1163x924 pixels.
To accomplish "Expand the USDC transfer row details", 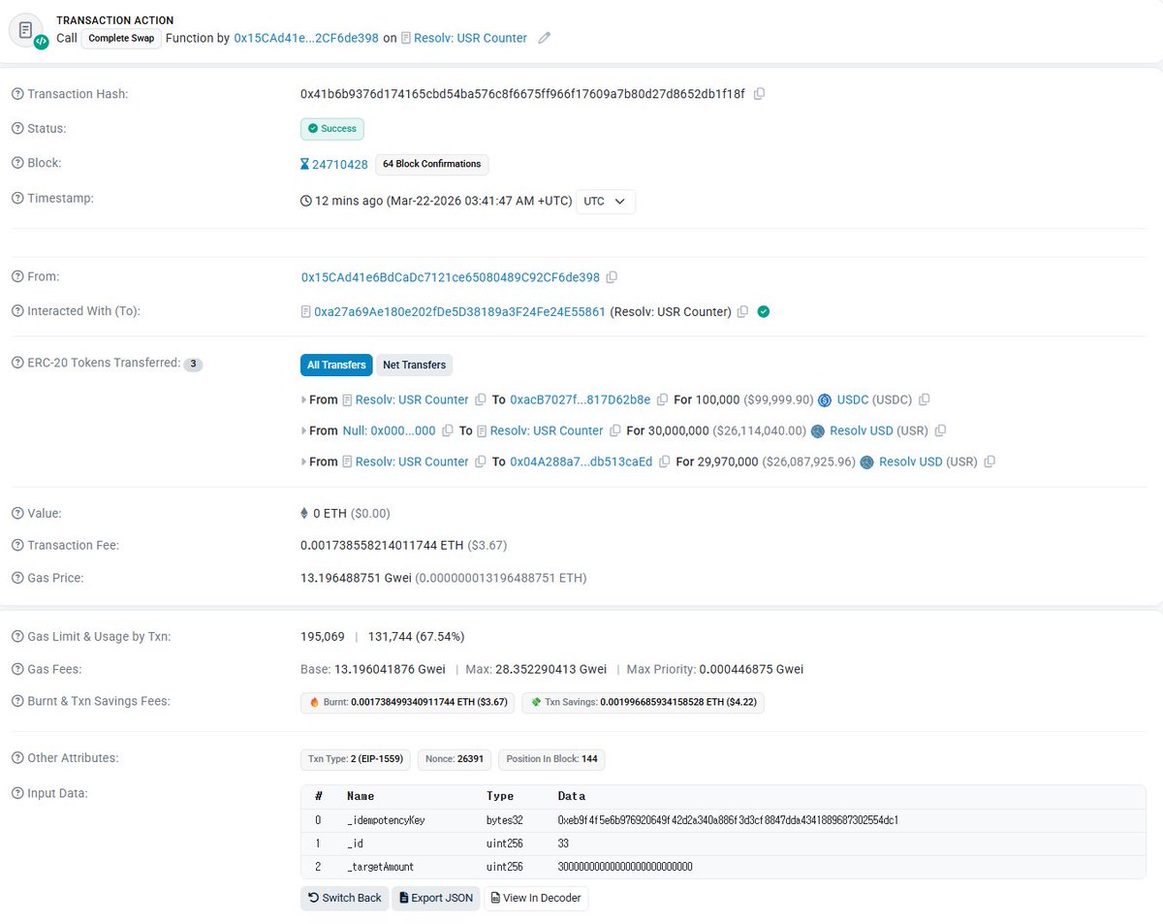I will coord(303,399).
